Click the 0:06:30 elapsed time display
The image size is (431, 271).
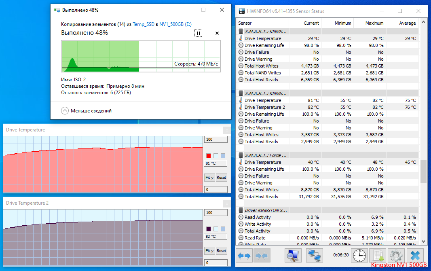coord(341,255)
